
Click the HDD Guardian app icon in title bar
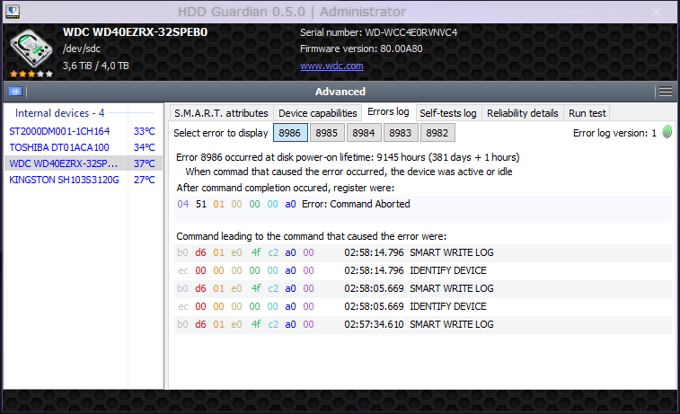13,12
